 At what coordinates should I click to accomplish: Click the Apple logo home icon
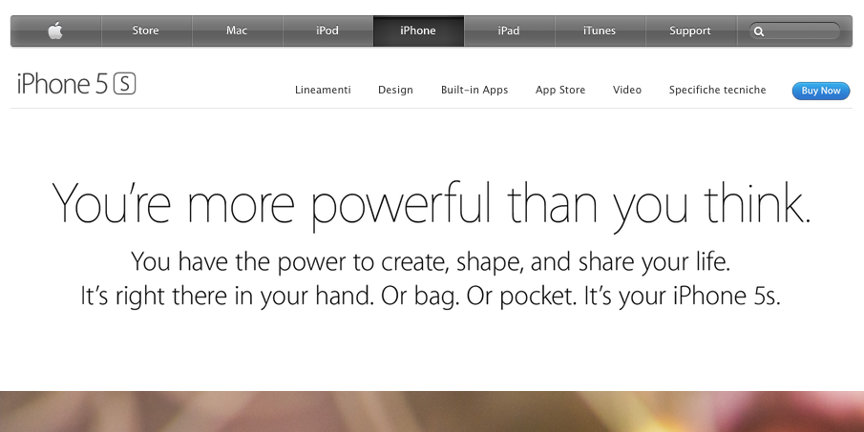point(55,31)
